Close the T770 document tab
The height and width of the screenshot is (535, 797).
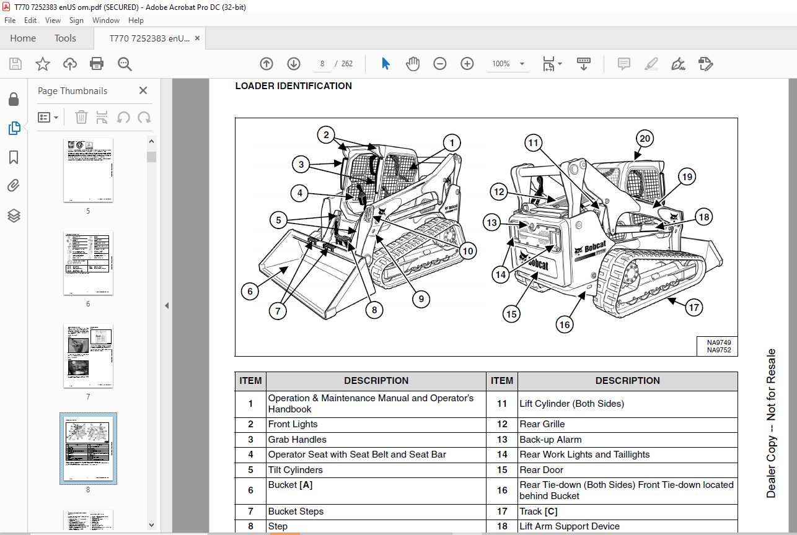point(198,38)
